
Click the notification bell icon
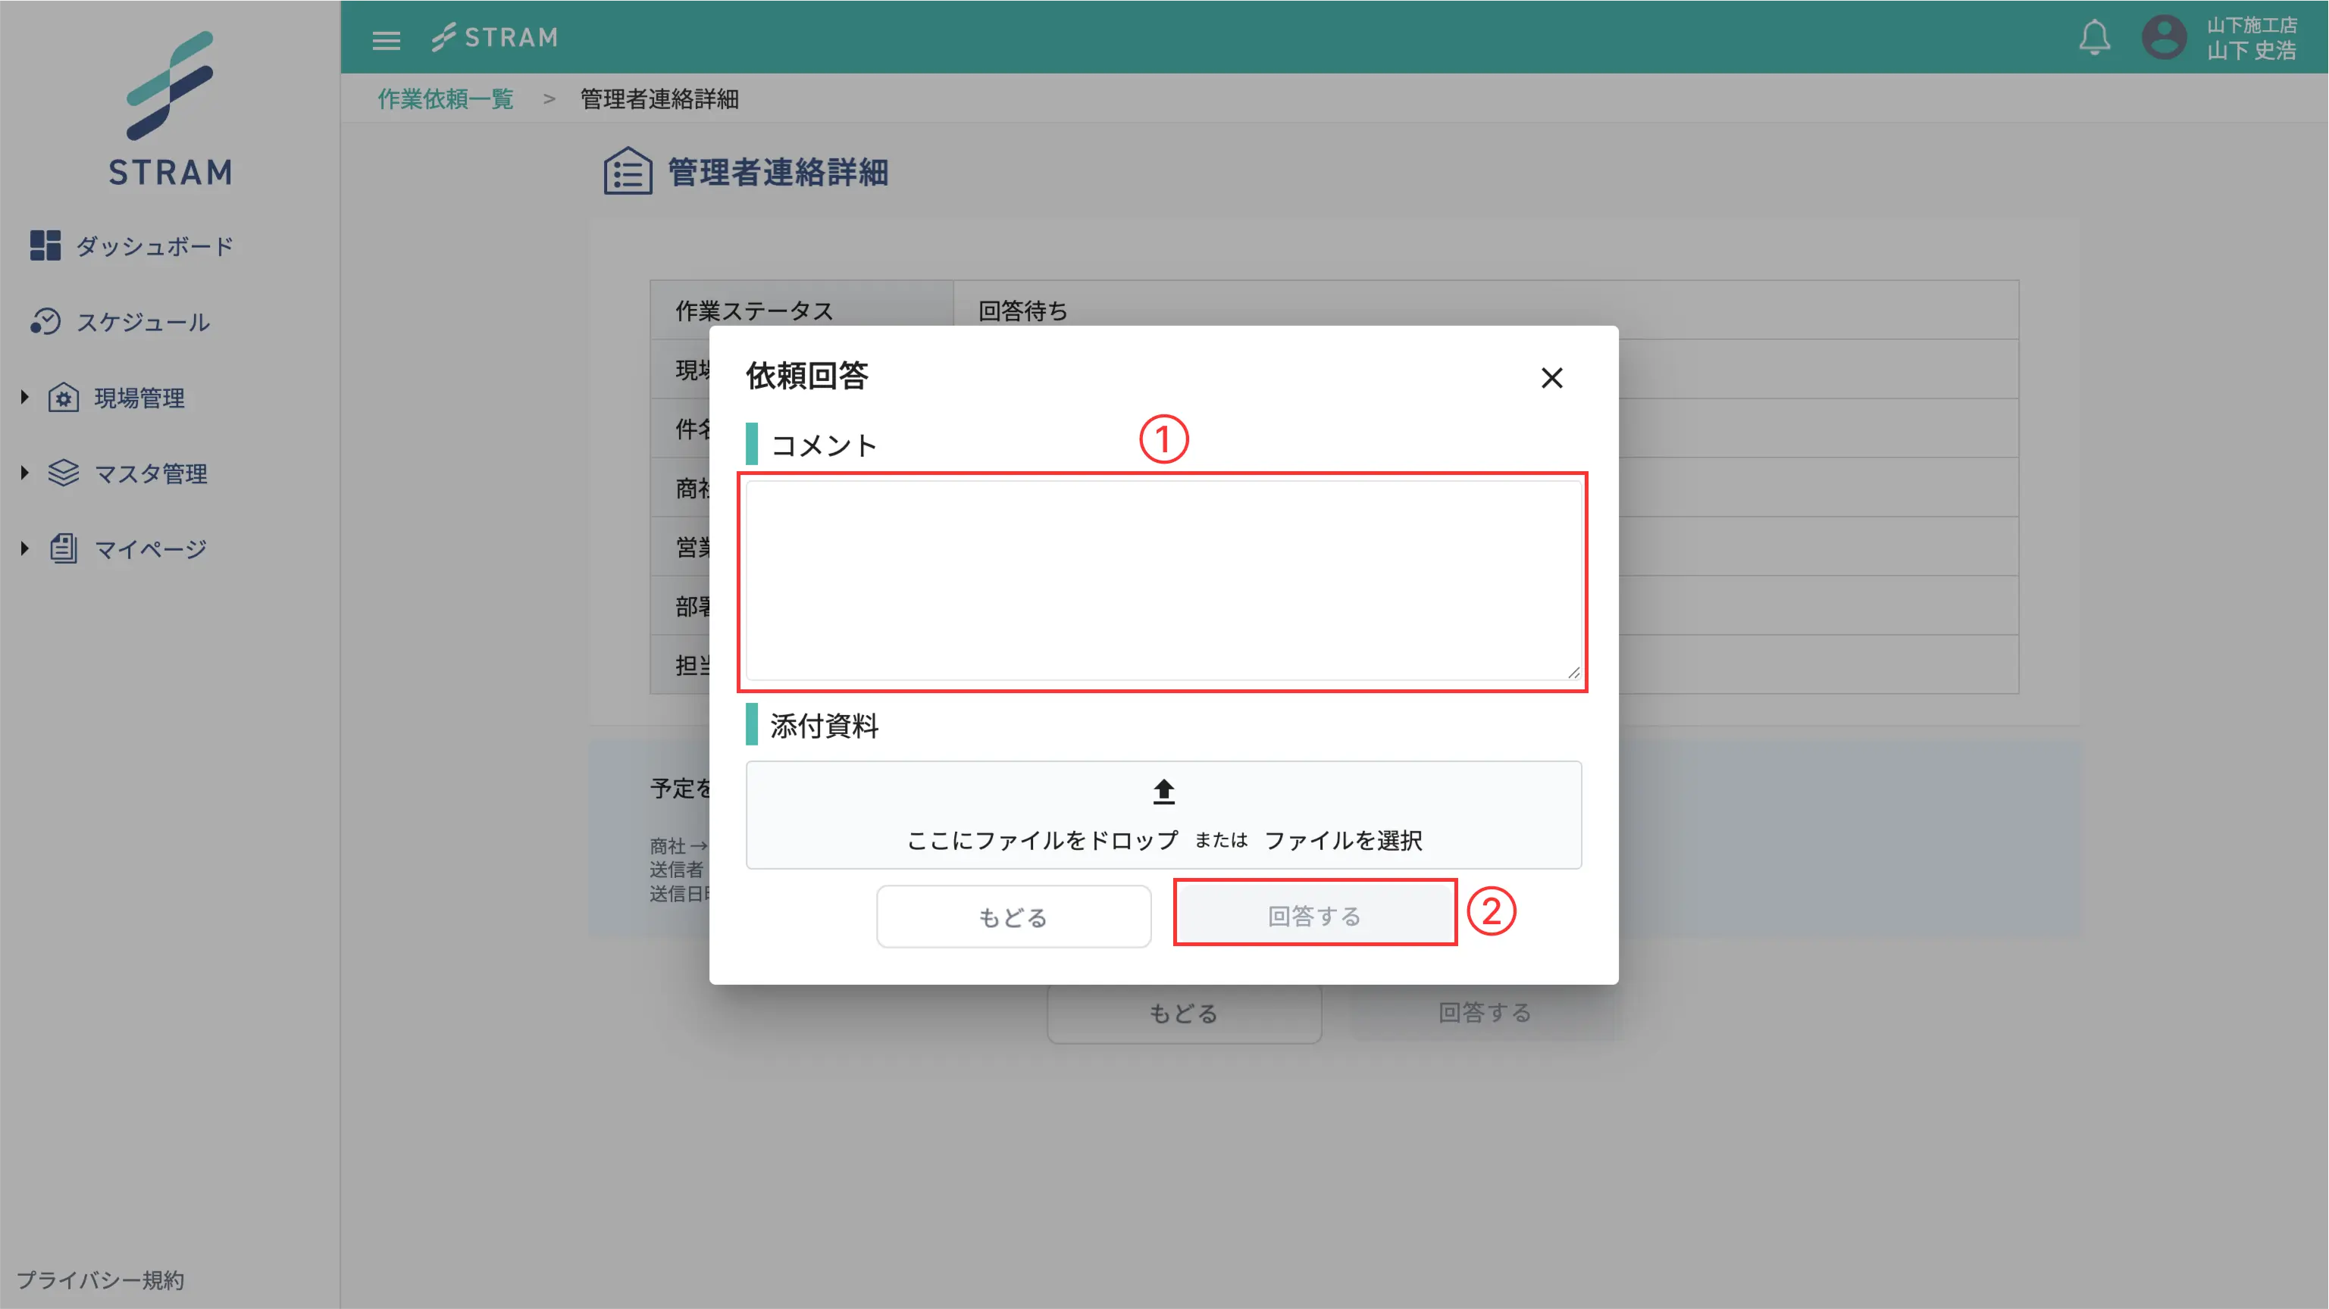tap(2096, 37)
